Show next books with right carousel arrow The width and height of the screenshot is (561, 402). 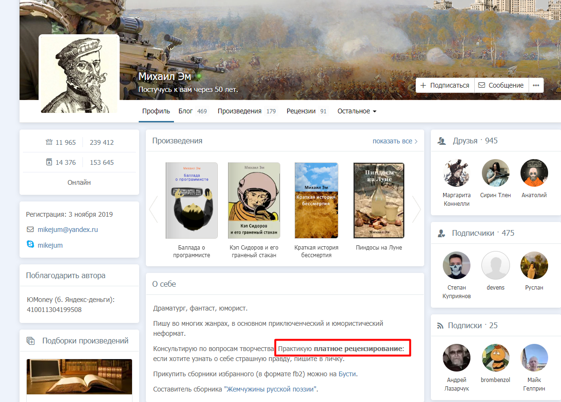click(x=417, y=209)
